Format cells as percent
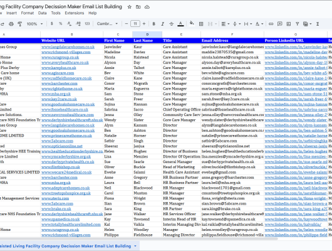The image size is (332, 251). [x=61, y=24]
